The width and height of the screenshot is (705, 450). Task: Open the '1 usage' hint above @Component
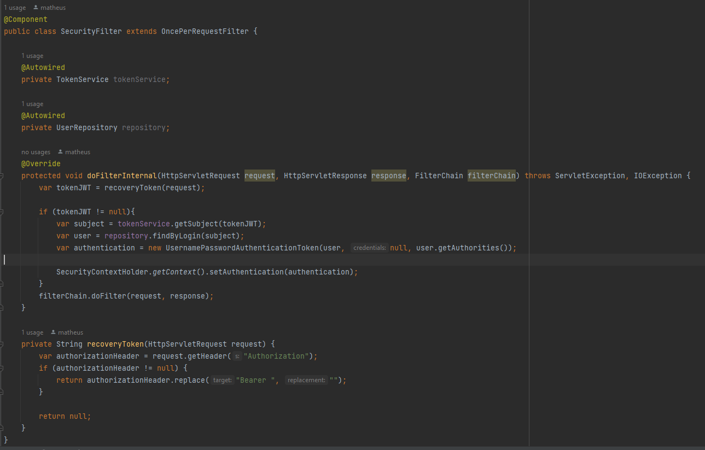[x=15, y=8]
